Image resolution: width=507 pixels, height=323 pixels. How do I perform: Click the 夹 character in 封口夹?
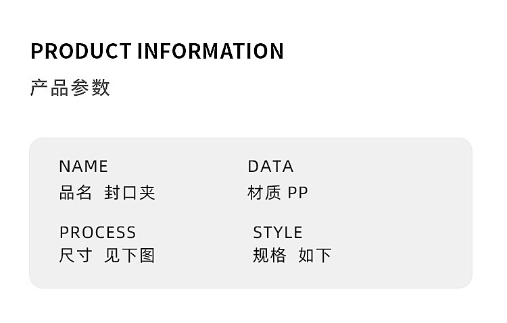coord(147,193)
